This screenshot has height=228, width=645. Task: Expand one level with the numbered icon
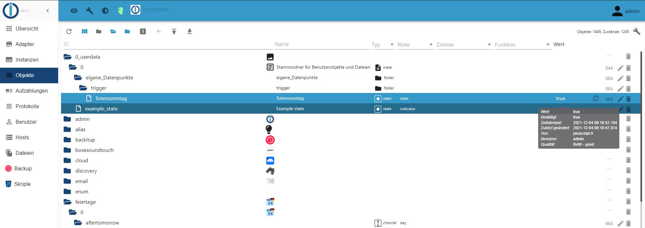tap(143, 31)
